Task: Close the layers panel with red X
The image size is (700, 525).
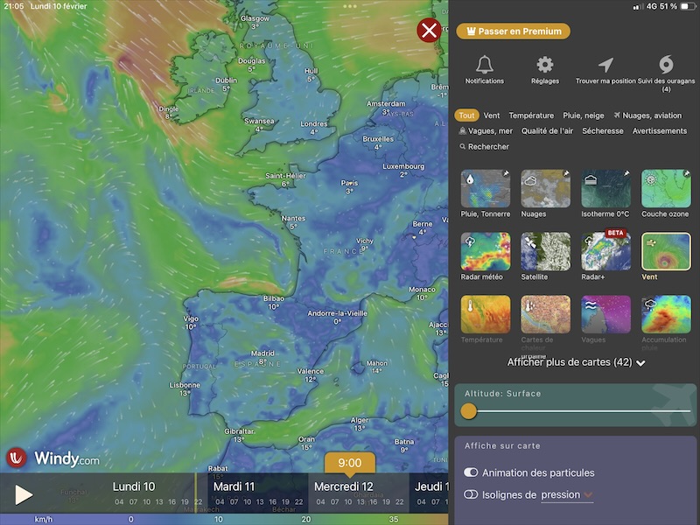Action: click(429, 31)
